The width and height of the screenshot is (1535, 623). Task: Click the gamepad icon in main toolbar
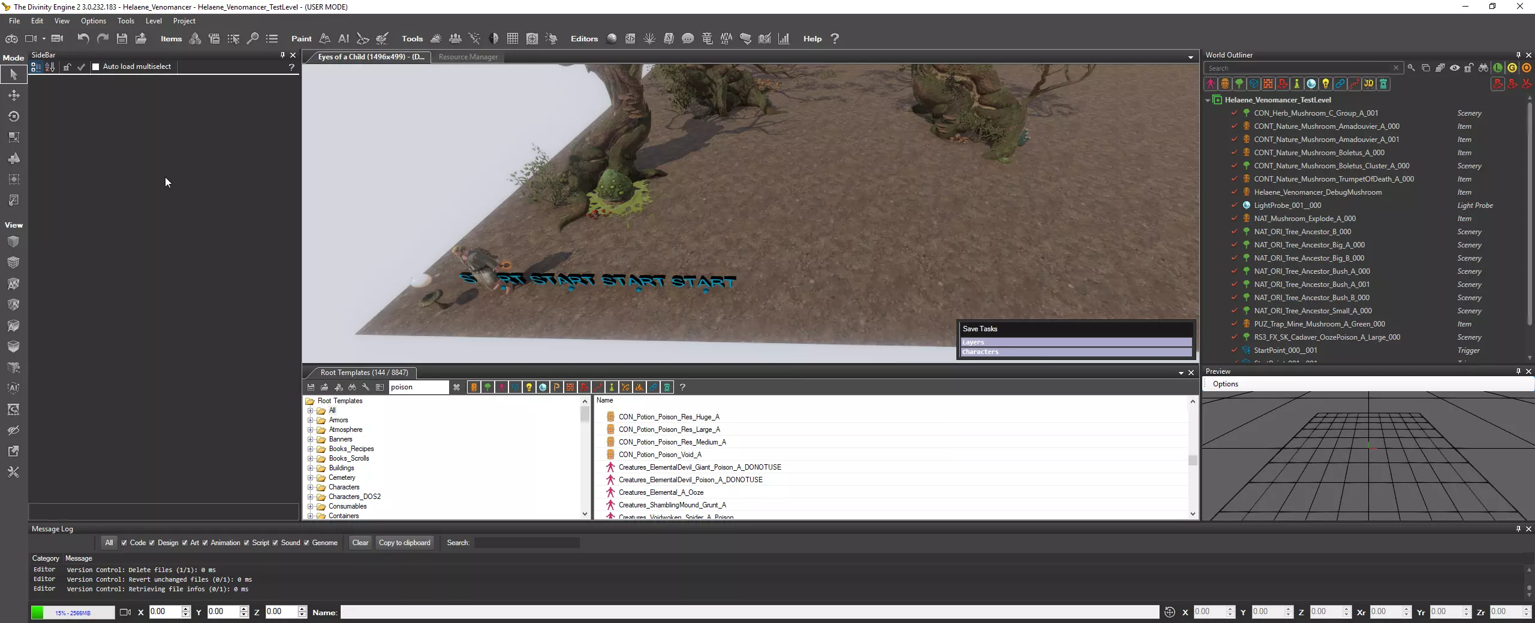[x=11, y=38]
